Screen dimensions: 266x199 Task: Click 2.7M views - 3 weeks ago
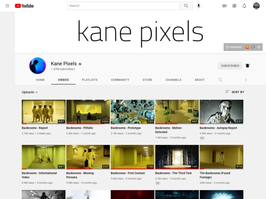[x=36, y=133]
